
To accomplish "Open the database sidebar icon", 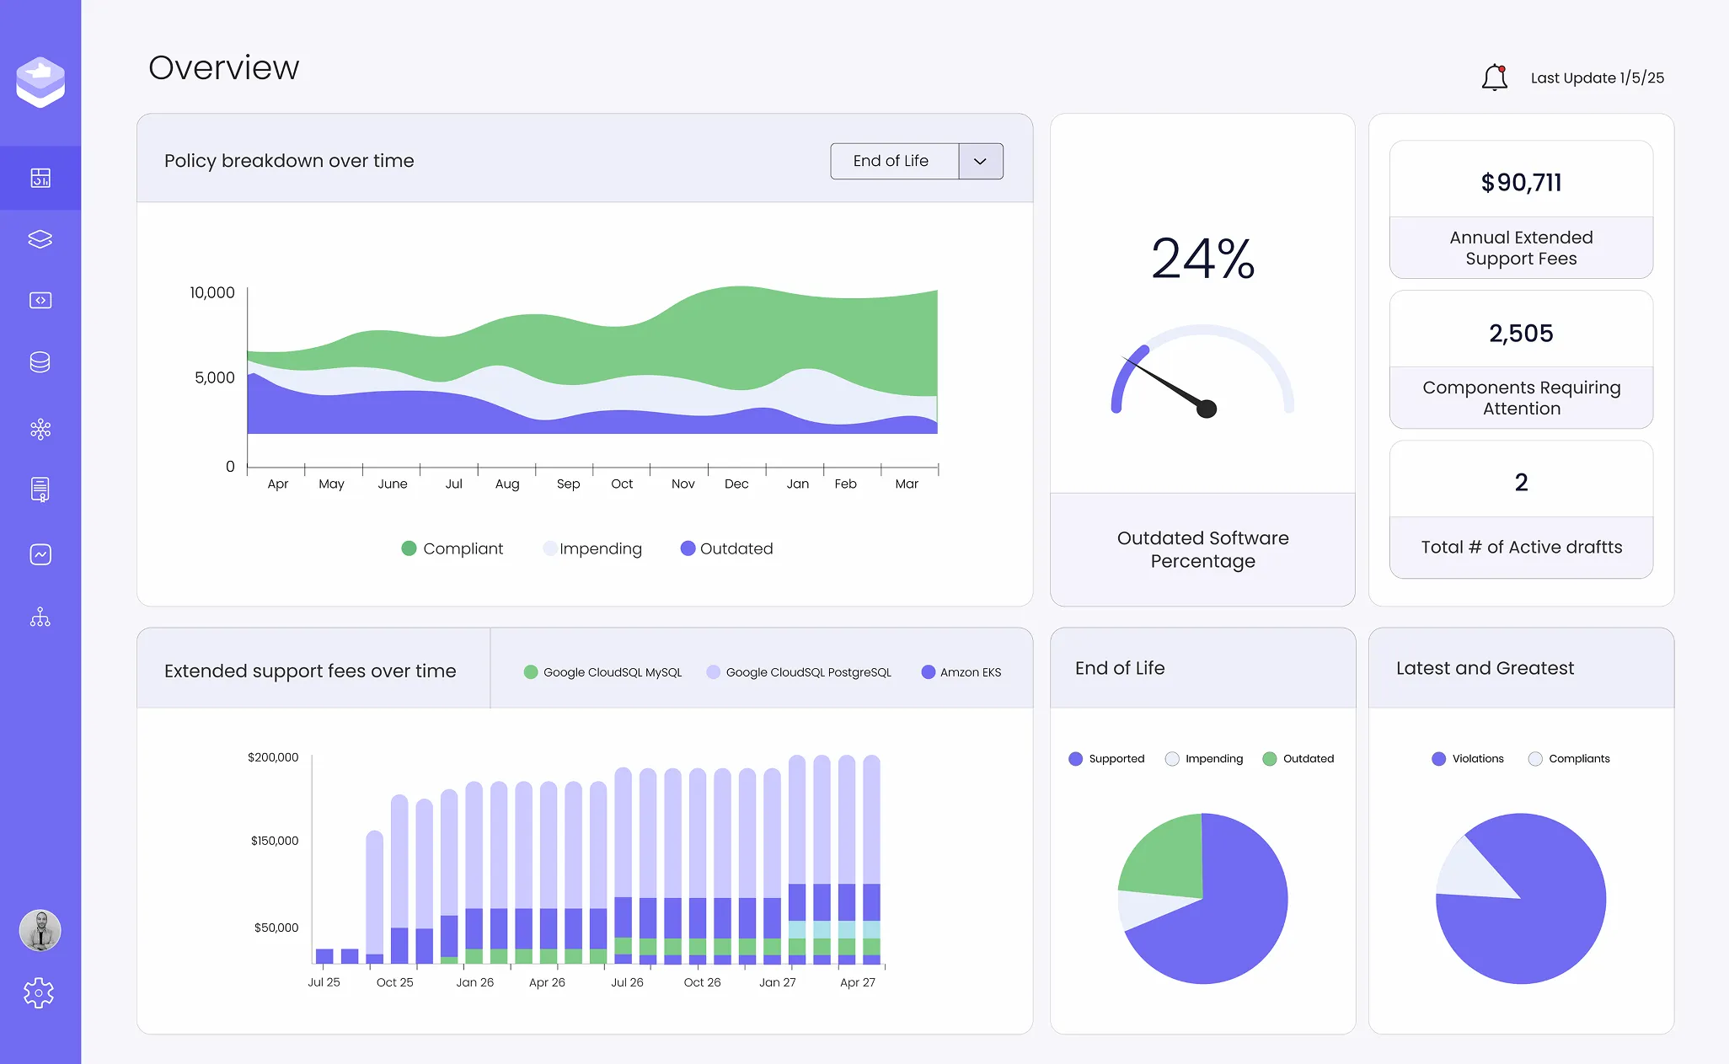I will click(40, 362).
